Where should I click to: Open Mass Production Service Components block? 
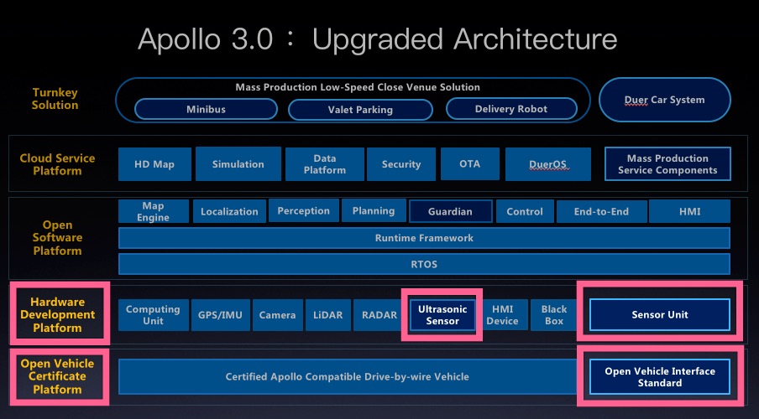[x=667, y=164]
